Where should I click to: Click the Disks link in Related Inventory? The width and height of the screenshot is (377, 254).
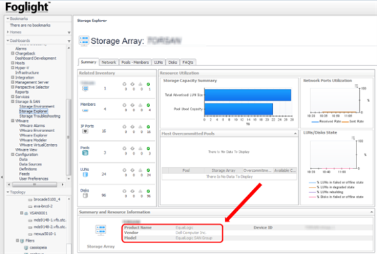84,190
